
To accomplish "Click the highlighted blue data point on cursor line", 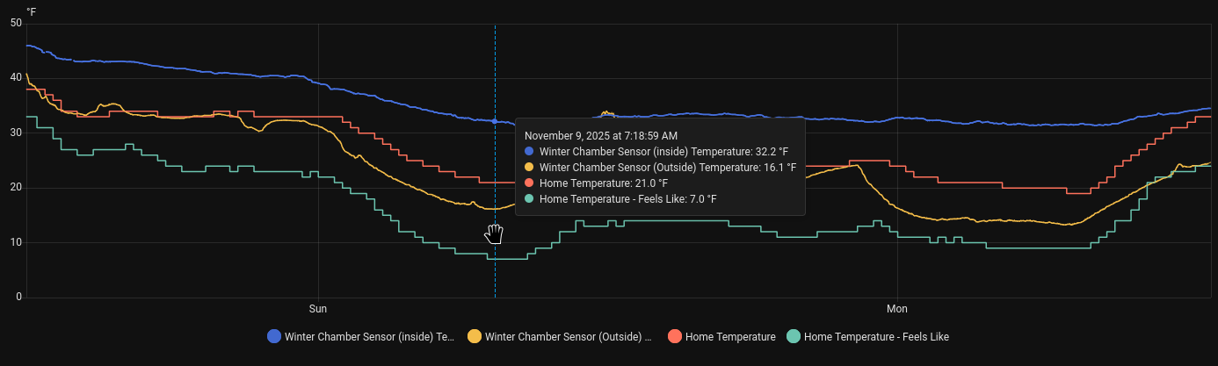I will pyautogui.click(x=495, y=121).
